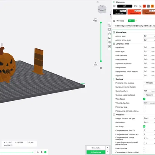Image resolution: width=155 pixels, height=155 pixels.
Task: Enable the Parete precisa checkbox
Action: (144, 148)
